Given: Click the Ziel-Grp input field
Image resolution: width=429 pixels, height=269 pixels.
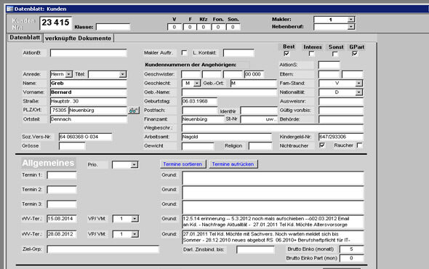Looking at the screenshot, I should (x=103, y=249).
